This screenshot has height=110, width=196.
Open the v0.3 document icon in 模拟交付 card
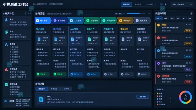click(x=123, y=39)
